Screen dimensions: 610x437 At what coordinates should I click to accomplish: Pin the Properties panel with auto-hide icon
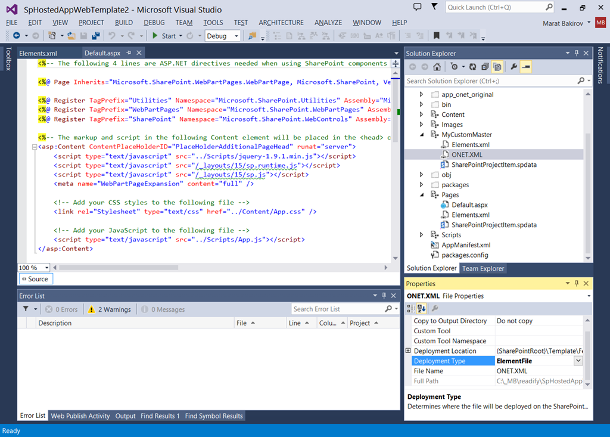(x=577, y=283)
